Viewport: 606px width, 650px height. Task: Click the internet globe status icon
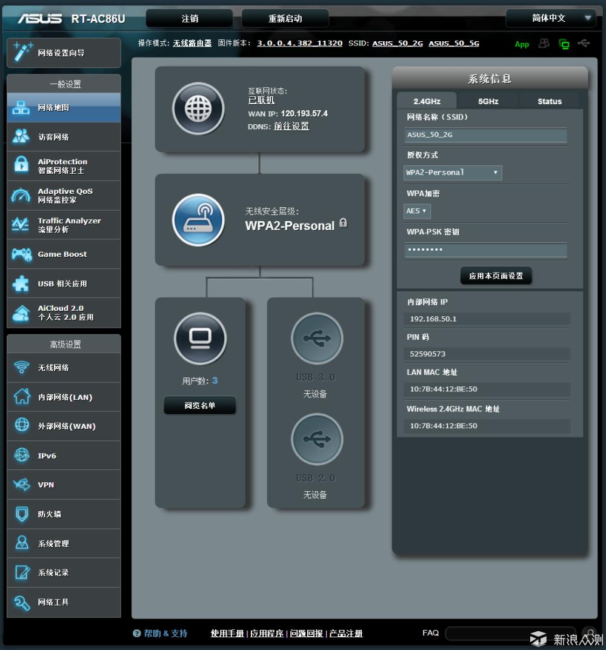(x=198, y=109)
